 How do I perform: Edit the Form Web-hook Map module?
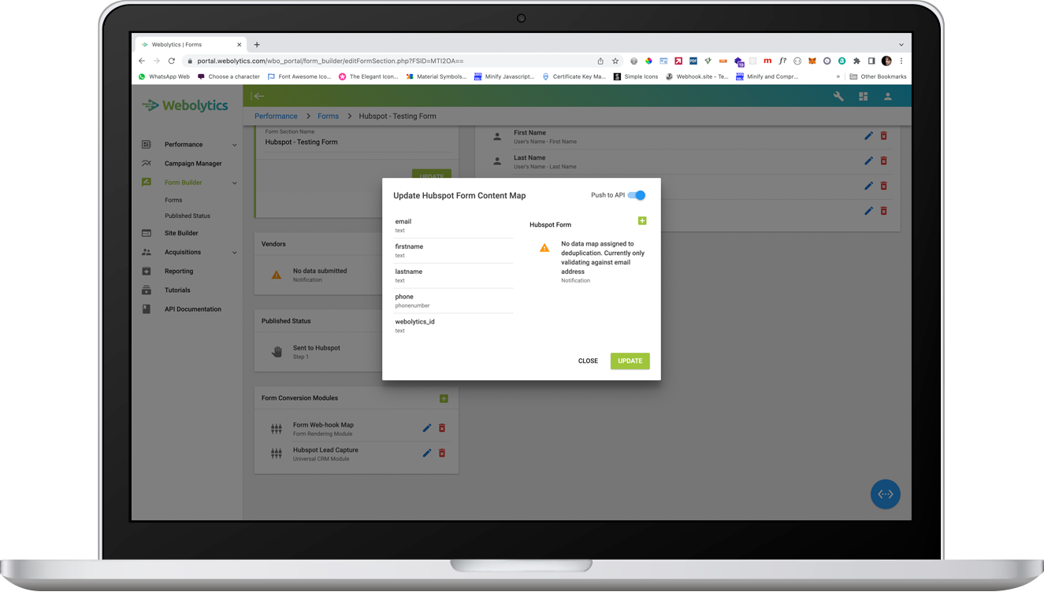click(x=426, y=427)
